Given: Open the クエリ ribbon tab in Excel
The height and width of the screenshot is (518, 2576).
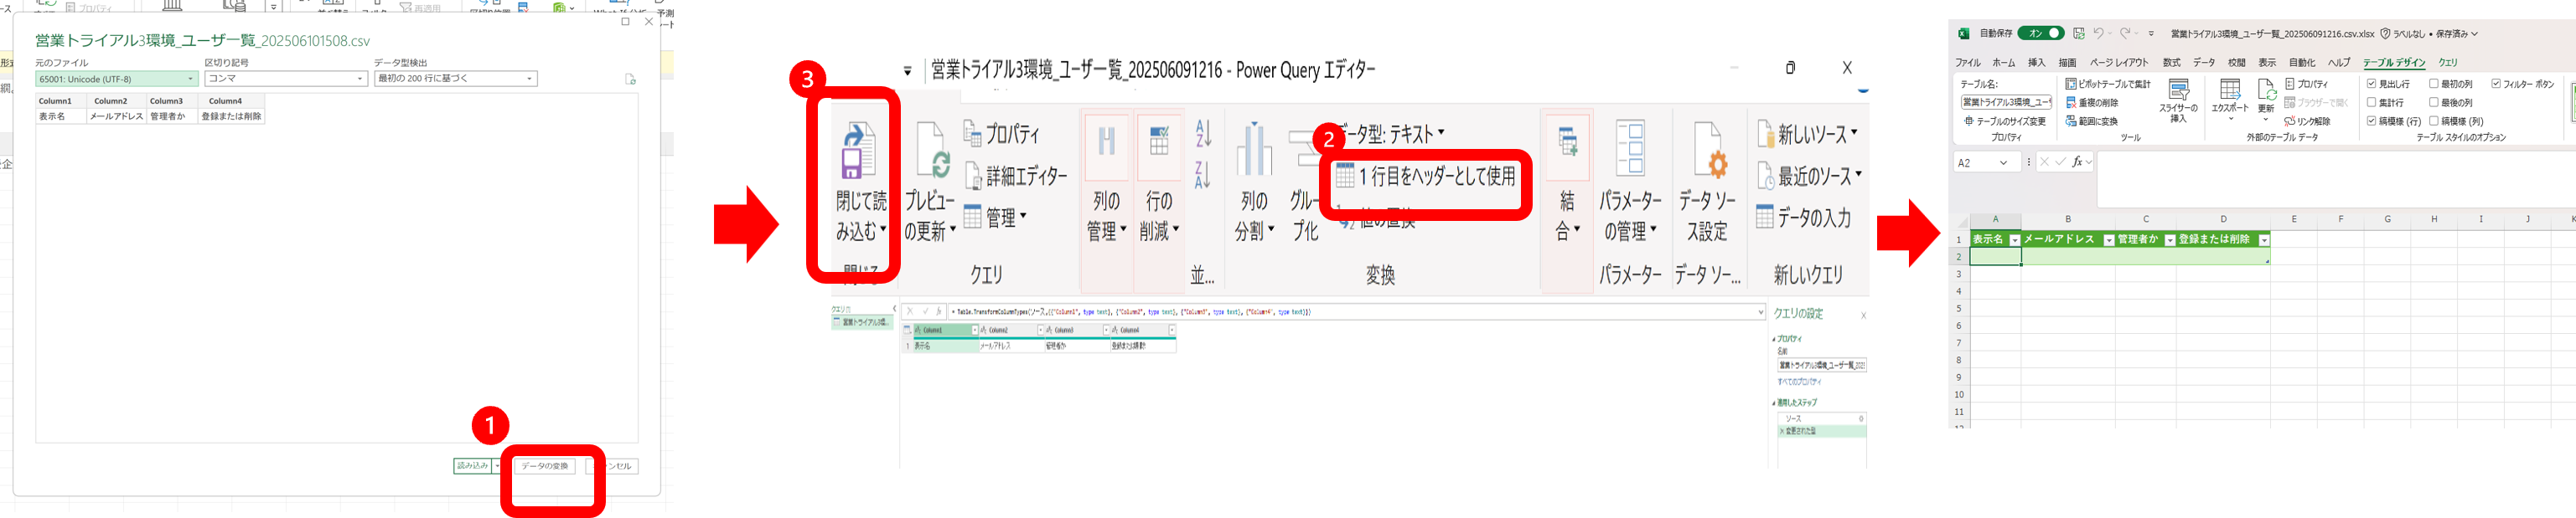Looking at the screenshot, I should (x=2448, y=63).
